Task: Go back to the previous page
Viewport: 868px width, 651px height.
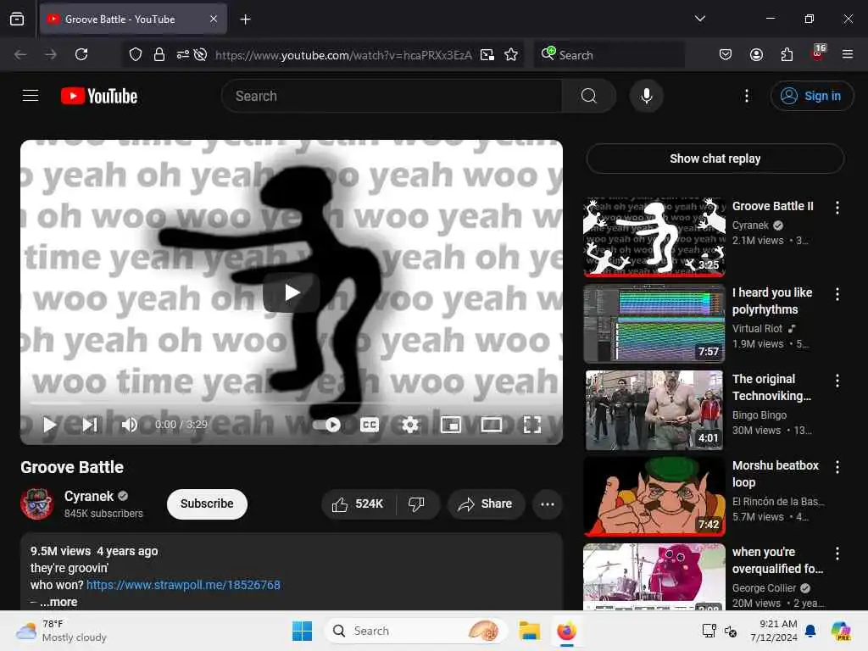Action: pyautogui.click(x=20, y=54)
